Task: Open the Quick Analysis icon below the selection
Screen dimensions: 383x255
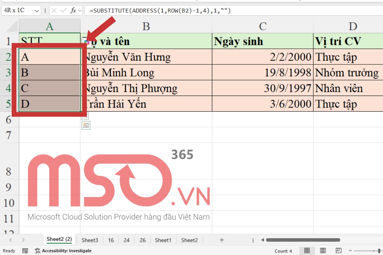Action: 86,125
